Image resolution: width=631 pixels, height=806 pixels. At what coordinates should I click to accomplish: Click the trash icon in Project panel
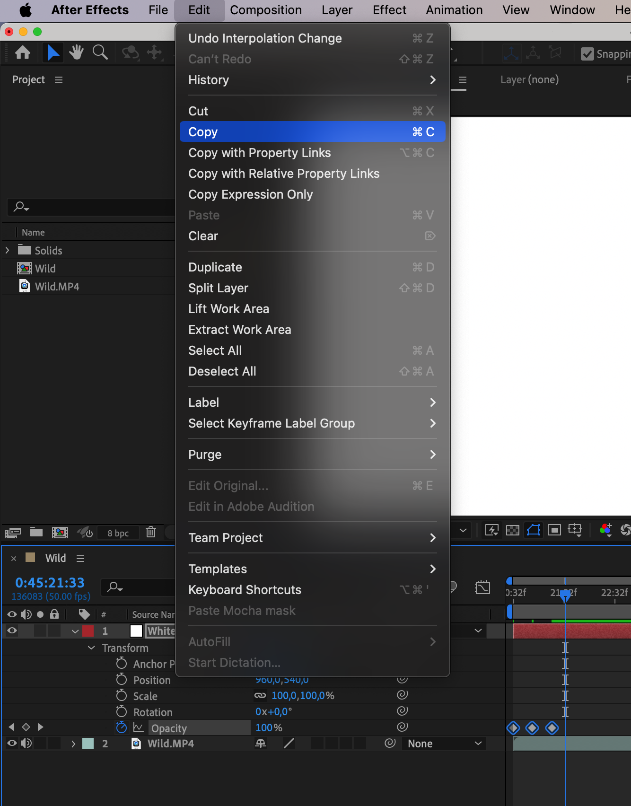(151, 532)
